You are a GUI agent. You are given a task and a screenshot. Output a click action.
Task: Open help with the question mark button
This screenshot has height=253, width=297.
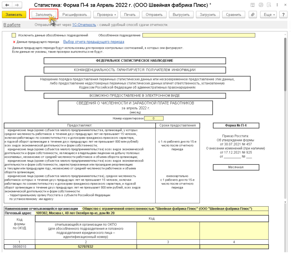pos(283,15)
